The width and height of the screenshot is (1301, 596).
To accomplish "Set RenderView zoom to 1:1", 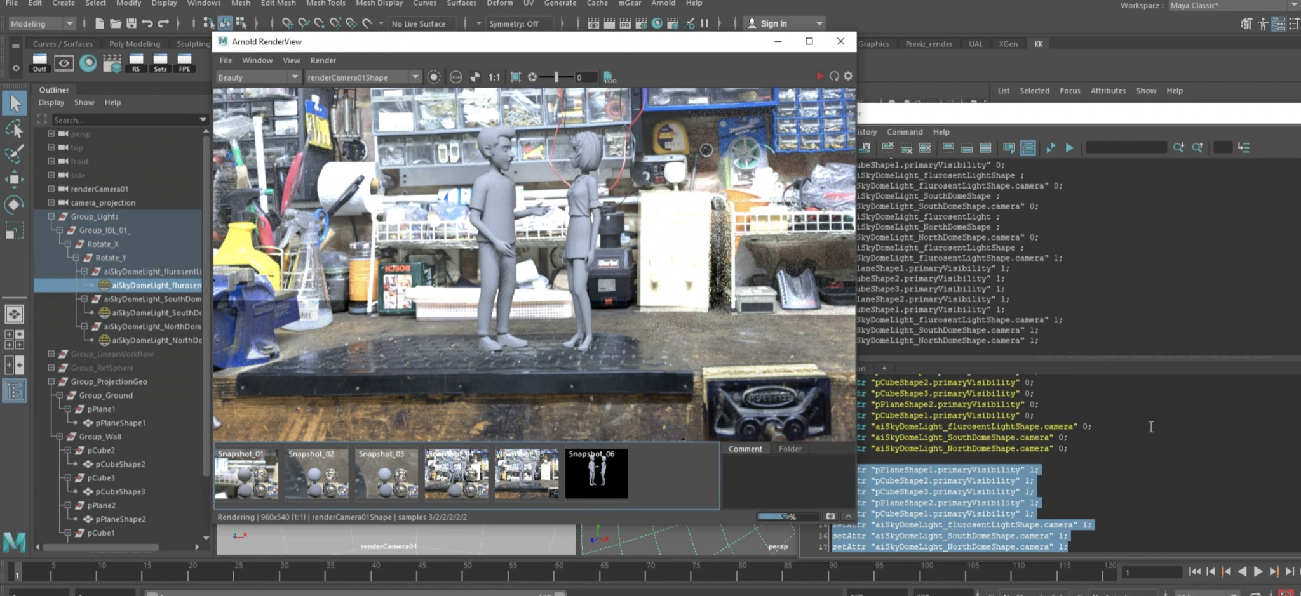I will [x=494, y=77].
